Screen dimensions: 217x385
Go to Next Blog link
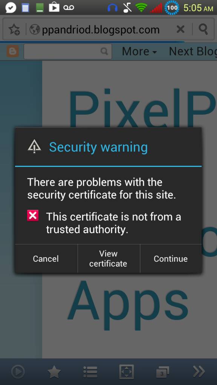(x=193, y=51)
